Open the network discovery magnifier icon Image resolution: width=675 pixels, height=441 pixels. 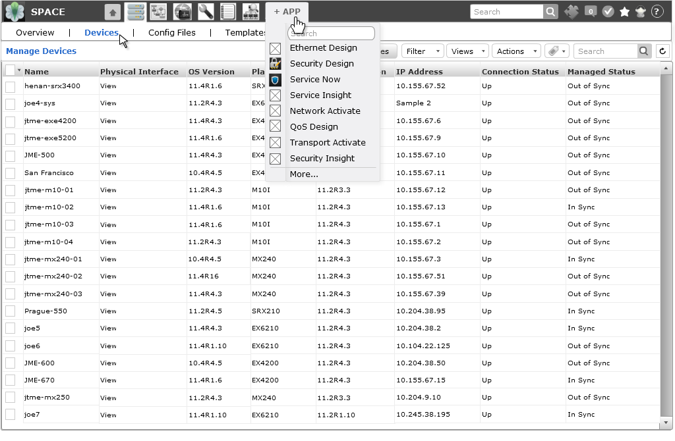(x=250, y=12)
